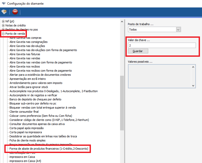Expand the Notas de crédito node
The height and width of the screenshot is (163, 202).
click(x=3, y=25)
